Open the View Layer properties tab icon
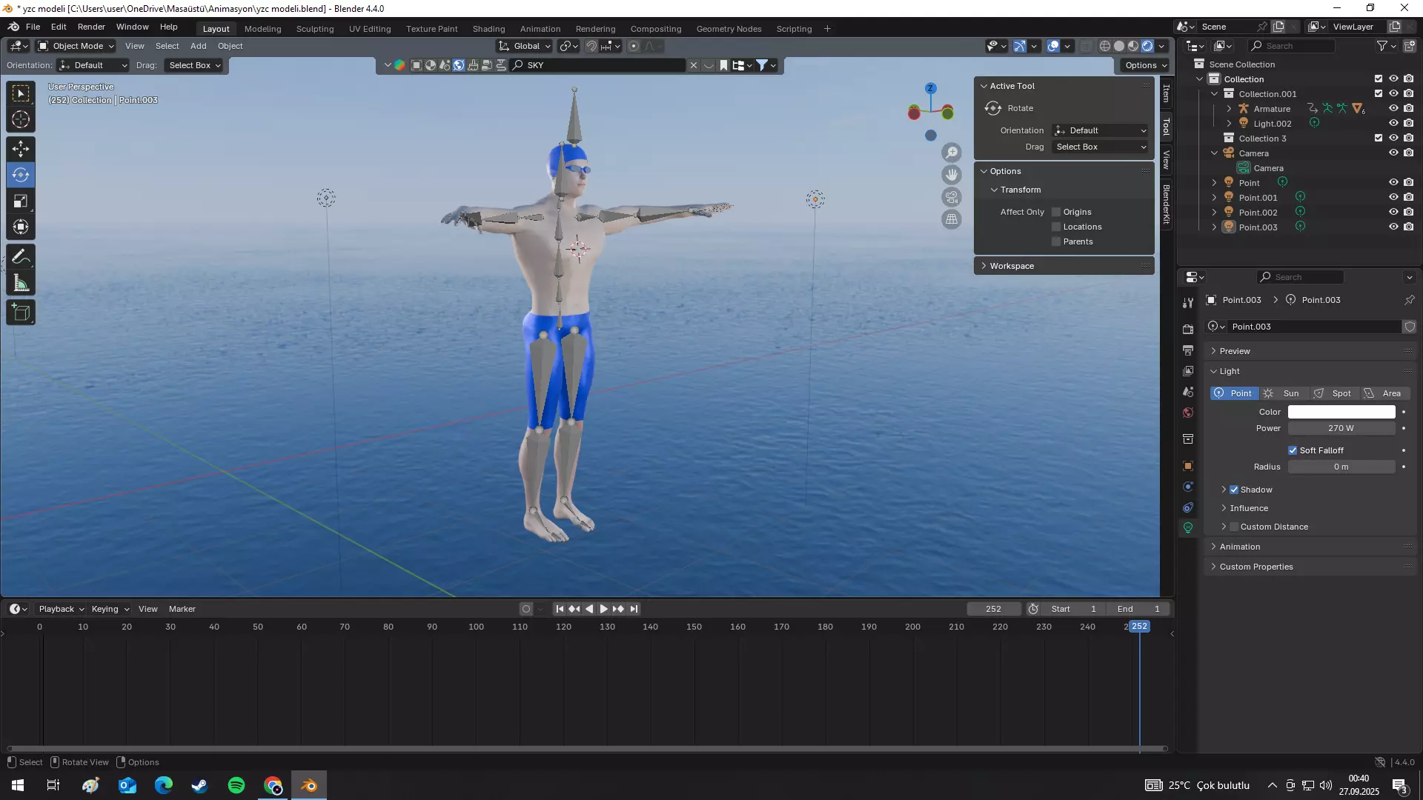 coord(1188,370)
